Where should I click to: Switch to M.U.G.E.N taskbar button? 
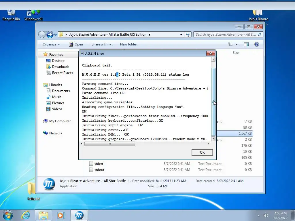click(79, 215)
